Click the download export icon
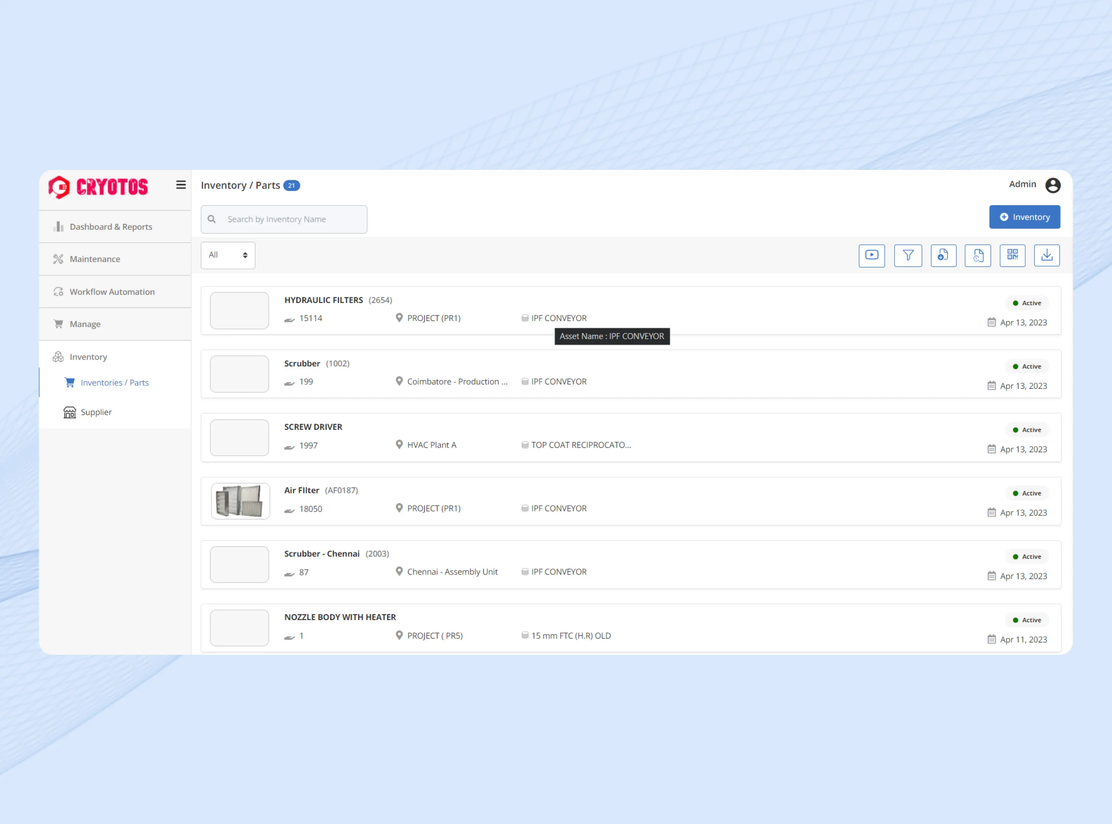Screen dimensions: 1112x824 (1046, 256)
